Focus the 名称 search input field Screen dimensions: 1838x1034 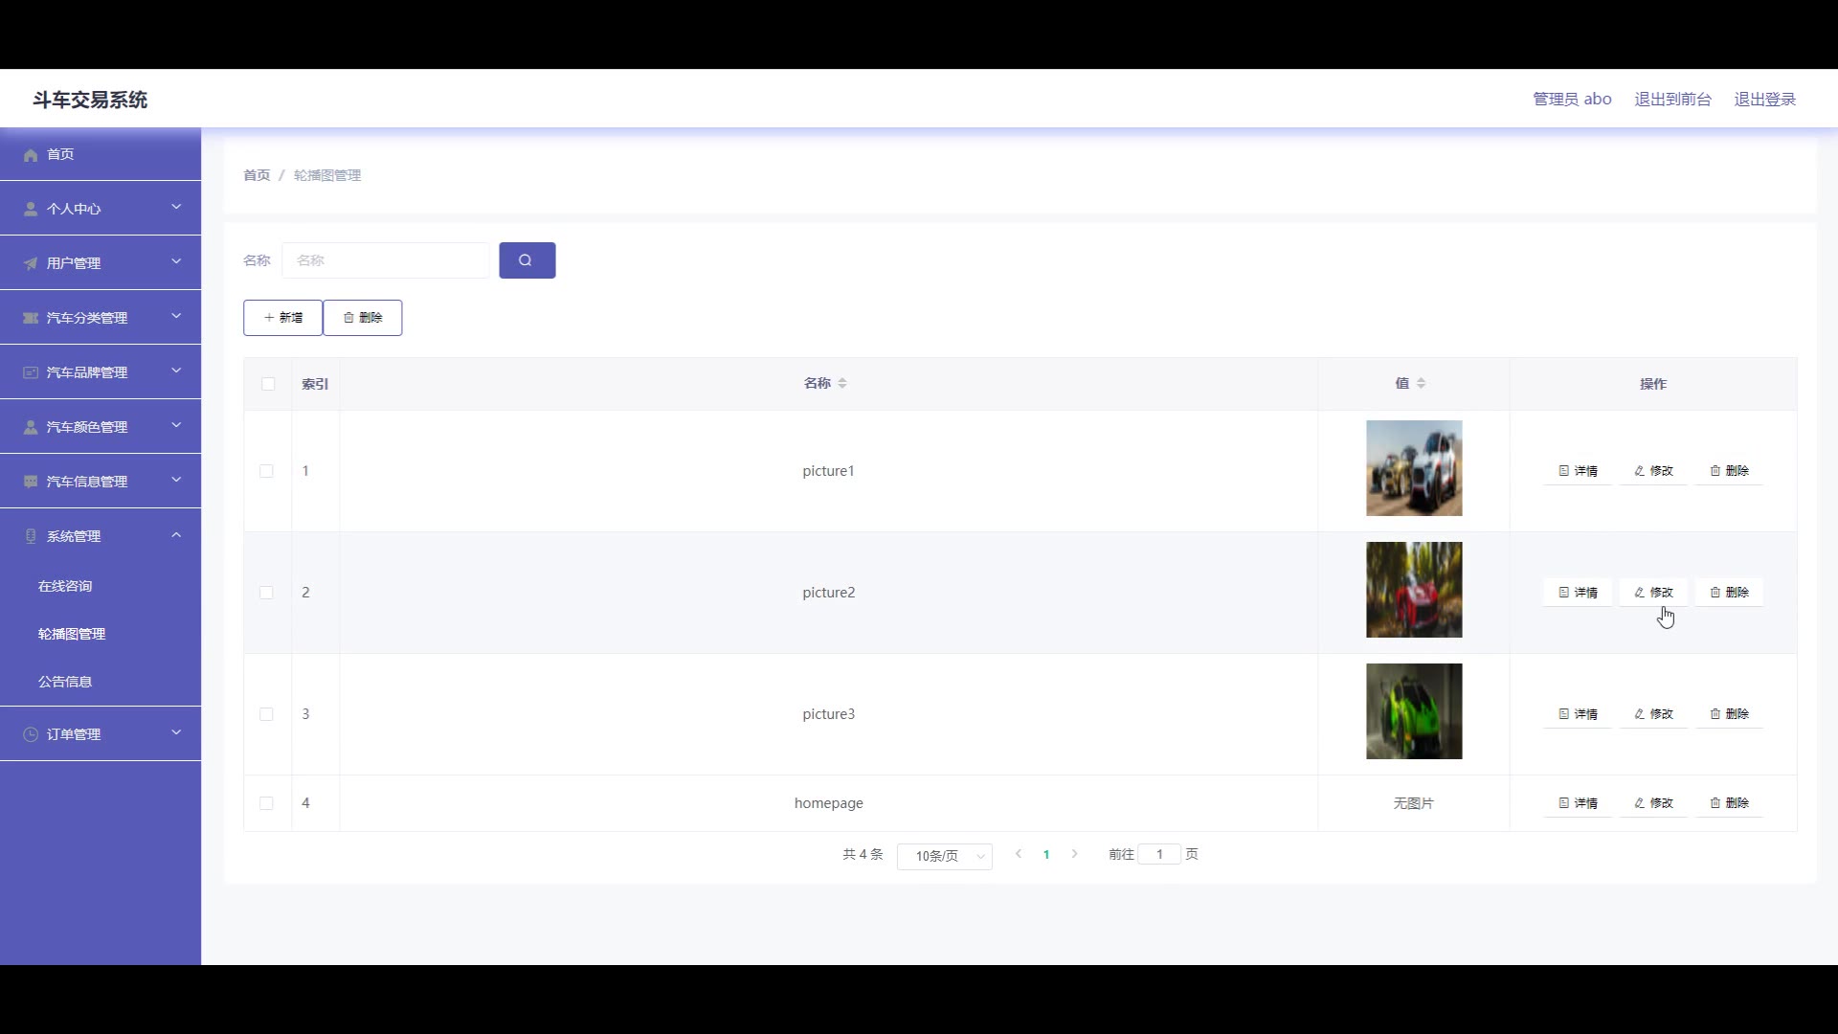(x=385, y=260)
